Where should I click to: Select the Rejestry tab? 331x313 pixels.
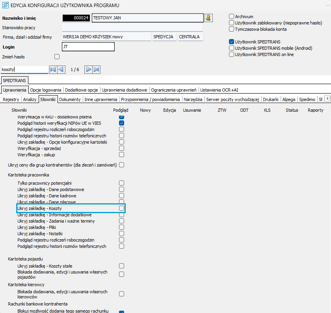[x=11, y=99]
